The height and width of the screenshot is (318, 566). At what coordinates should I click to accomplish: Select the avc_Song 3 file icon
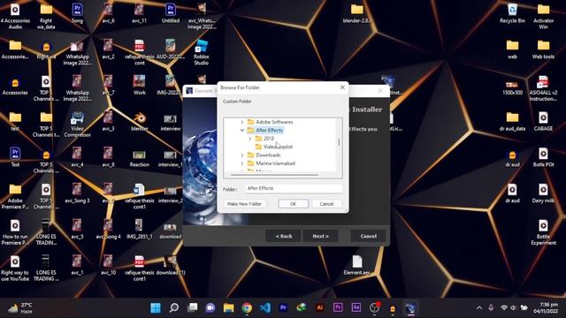coord(77,193)
